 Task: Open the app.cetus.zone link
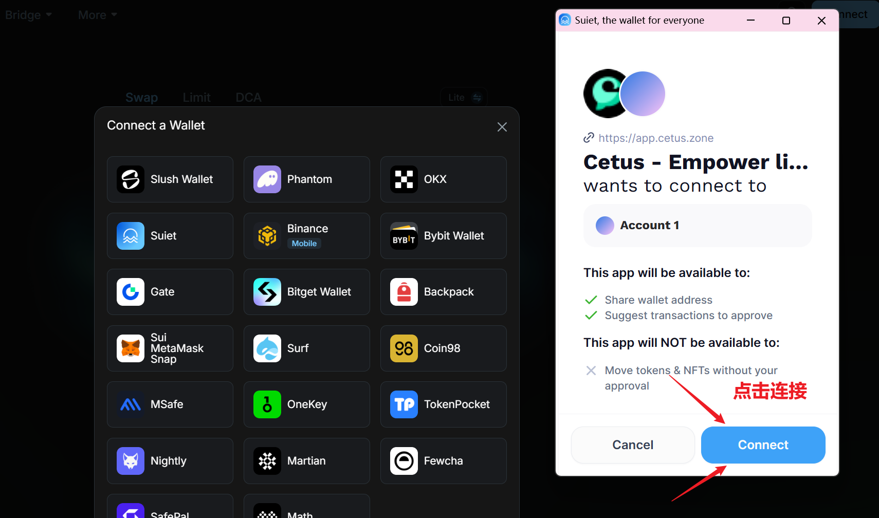(x=655, y=138)
